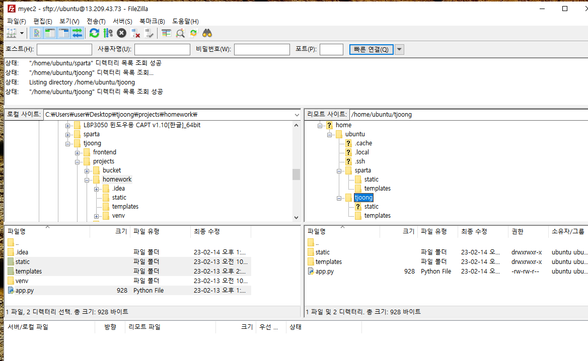Edit the remote site path field
Viewport: 588px width, 361px height.
[x=469, y=115]
